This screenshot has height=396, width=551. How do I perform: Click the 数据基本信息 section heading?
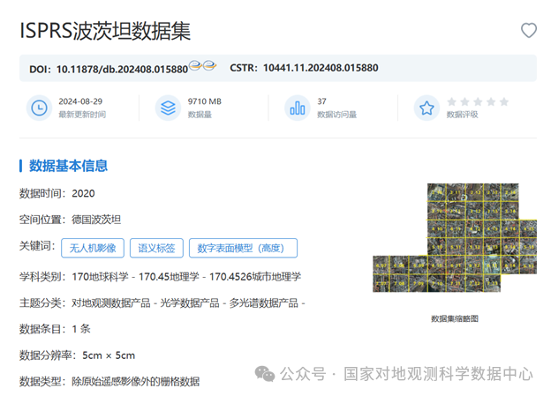pos(68,166)
